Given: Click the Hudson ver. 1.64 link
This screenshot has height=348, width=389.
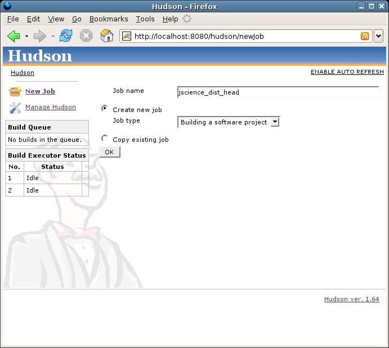Looking at the screenshot, I should [x=351, y=299].
